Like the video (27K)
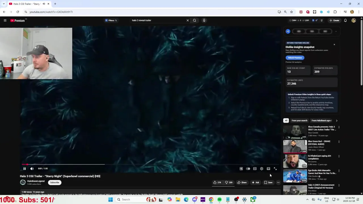 coord(217,182)
